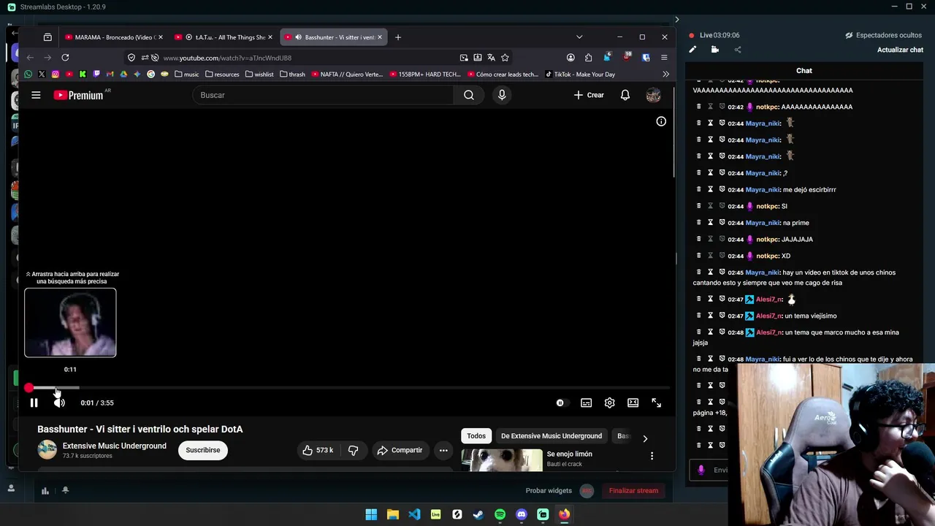Image resolution: width=935 pixels, height=526 pixels.
Task: Toggle YouTube autoplay switch
Action: click(560, 403)
